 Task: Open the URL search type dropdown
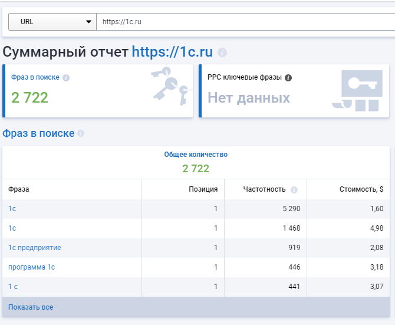pos(52,22)
